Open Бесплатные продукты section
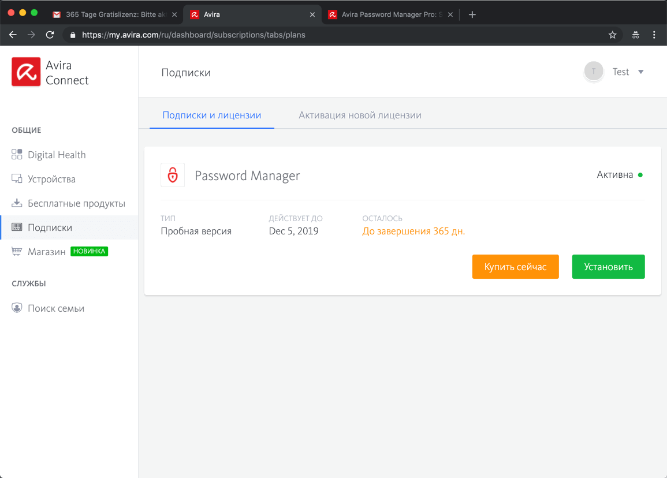 pos(69,203)
